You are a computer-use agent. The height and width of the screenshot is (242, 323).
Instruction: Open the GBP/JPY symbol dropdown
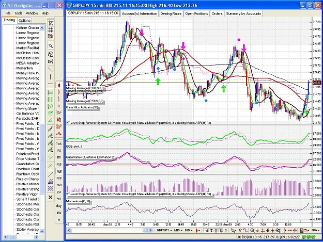tap(164, 230)
